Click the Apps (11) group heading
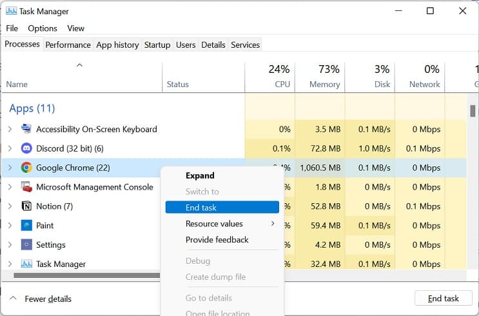479x316 pixels. point(32,108)
